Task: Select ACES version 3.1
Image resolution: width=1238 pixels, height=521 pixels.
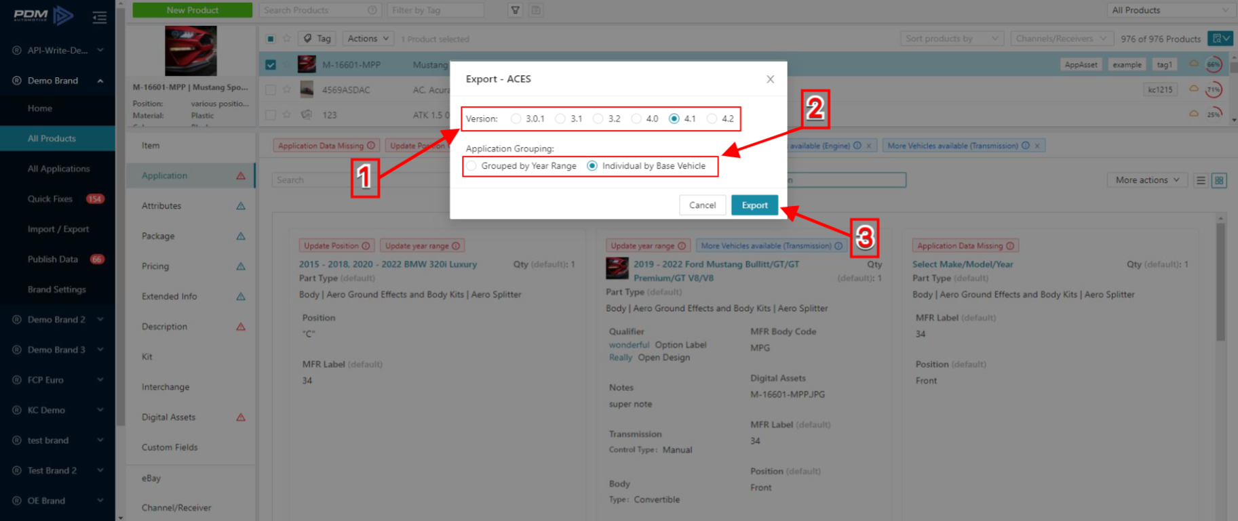Action: [560, 119]
